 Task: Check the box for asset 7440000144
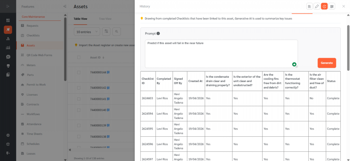pos(79,72)
